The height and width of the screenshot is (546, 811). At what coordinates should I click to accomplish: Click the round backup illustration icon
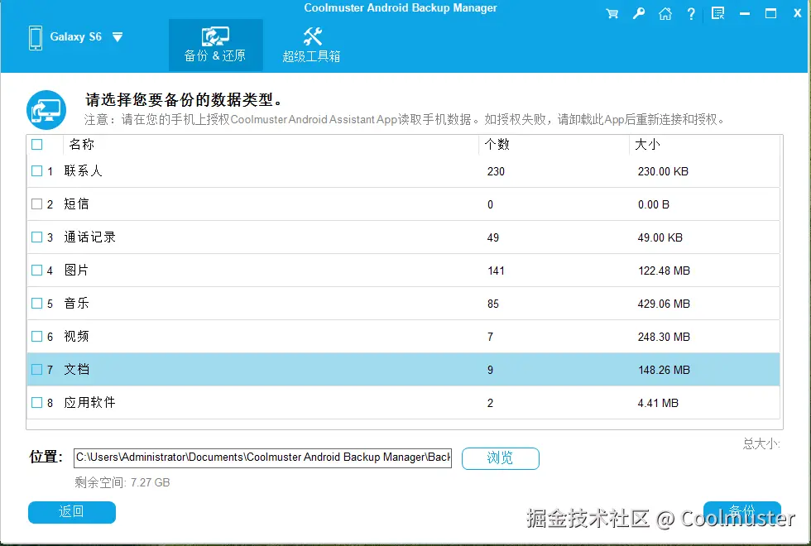46,109
